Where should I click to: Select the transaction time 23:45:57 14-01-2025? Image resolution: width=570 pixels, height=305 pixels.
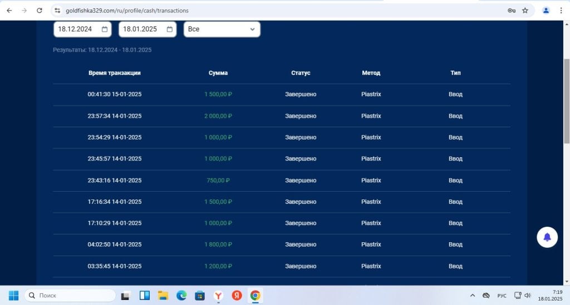point(115,159)
